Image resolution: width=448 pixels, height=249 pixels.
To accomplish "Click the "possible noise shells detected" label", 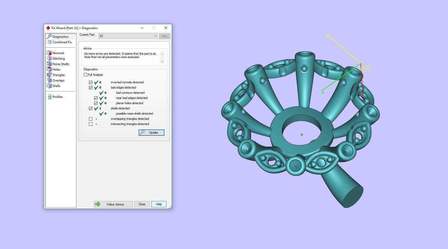I will [x=134, y=114].
